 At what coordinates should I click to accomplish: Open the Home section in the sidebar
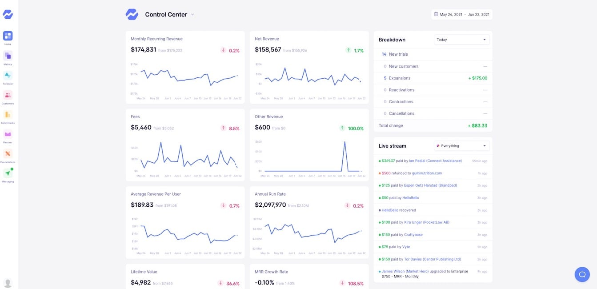point(8,36)
